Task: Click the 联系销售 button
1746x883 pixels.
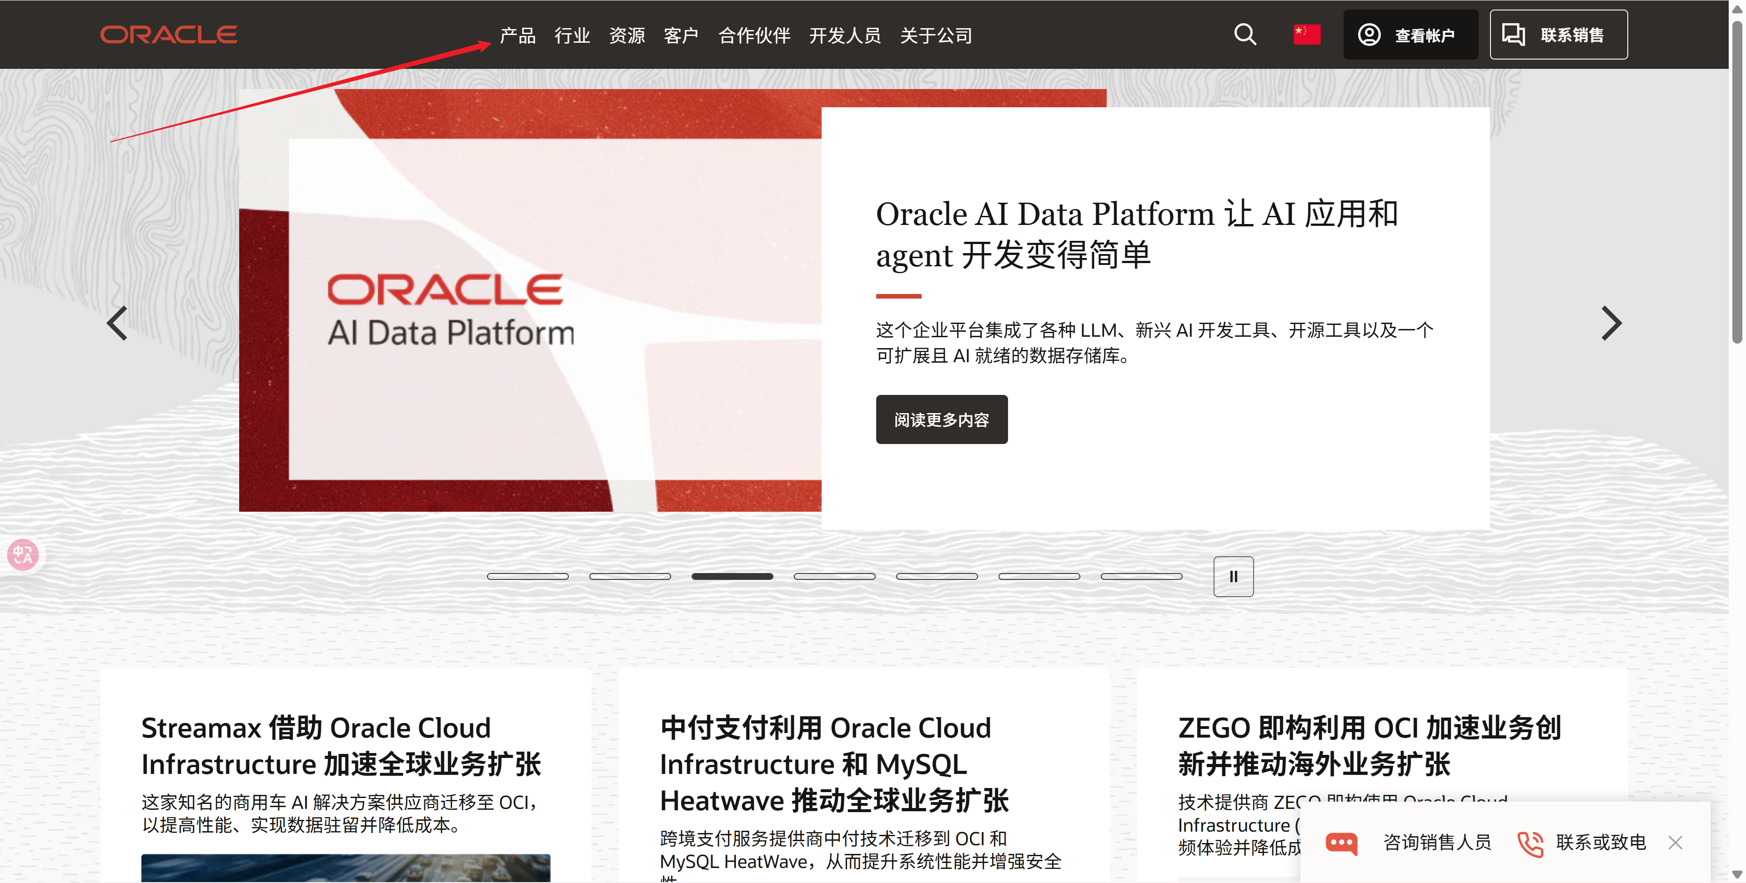Action: tap(1558, 35)
